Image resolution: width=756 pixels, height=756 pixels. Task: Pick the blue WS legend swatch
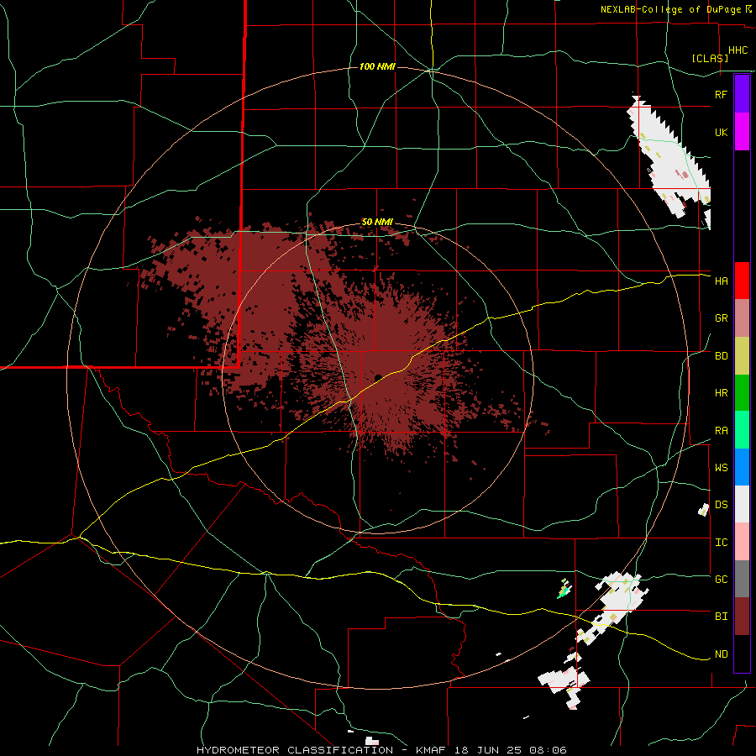(742, 467)
